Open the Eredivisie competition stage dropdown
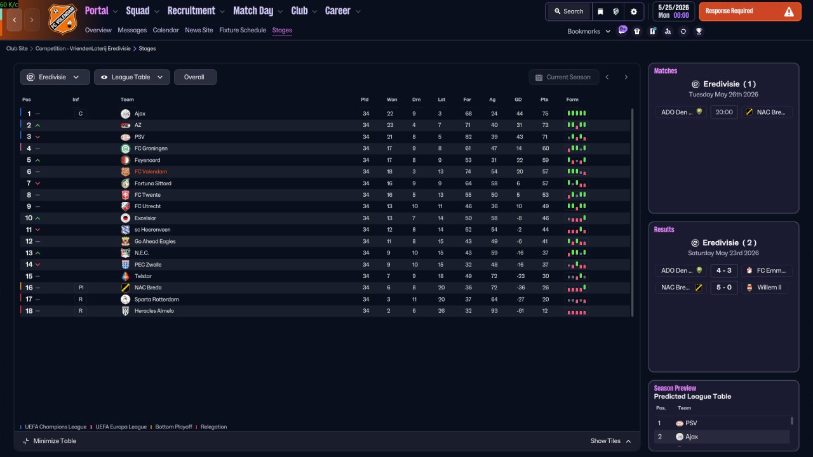This screenshot has width=813, height=457. click(x=55, y=77)
